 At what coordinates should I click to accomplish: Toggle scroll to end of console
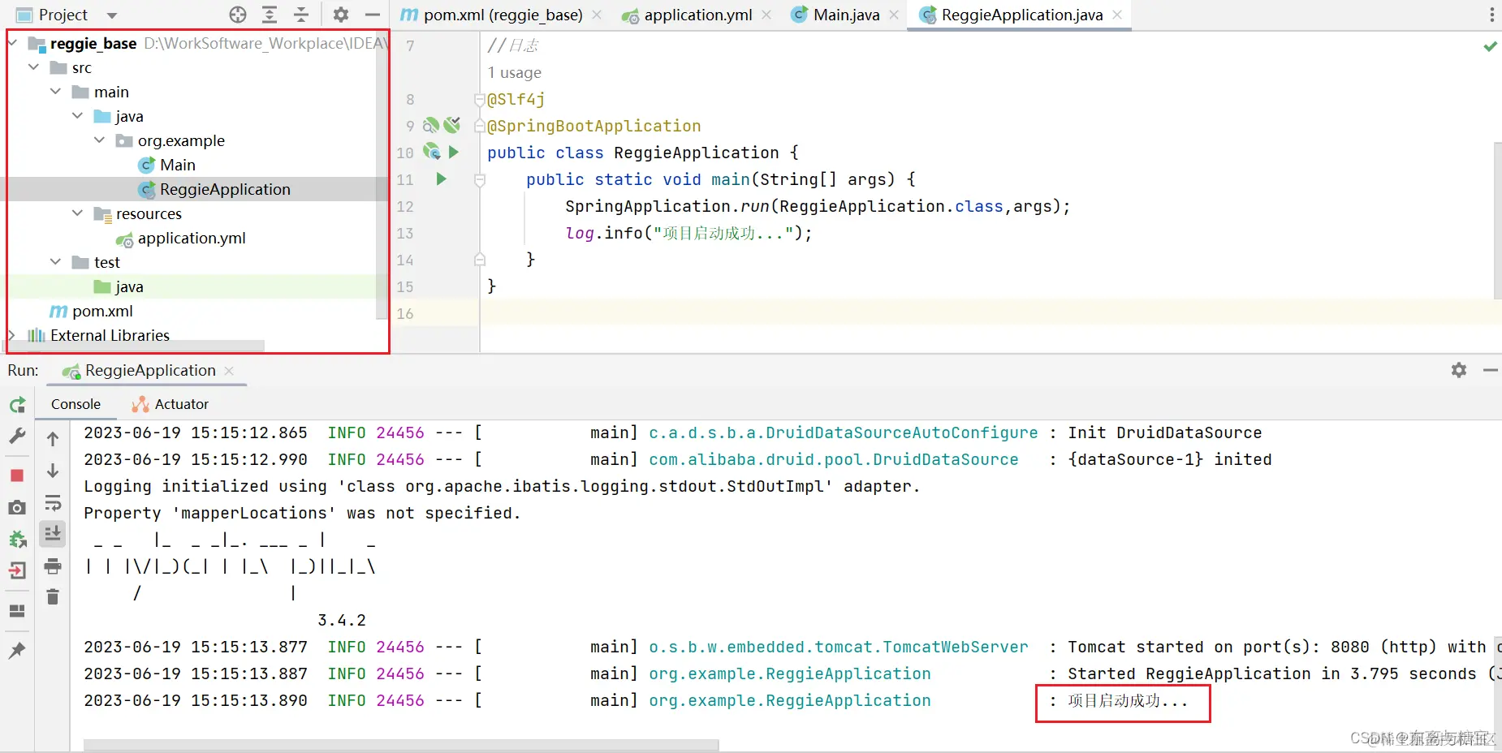coord(53,534)
